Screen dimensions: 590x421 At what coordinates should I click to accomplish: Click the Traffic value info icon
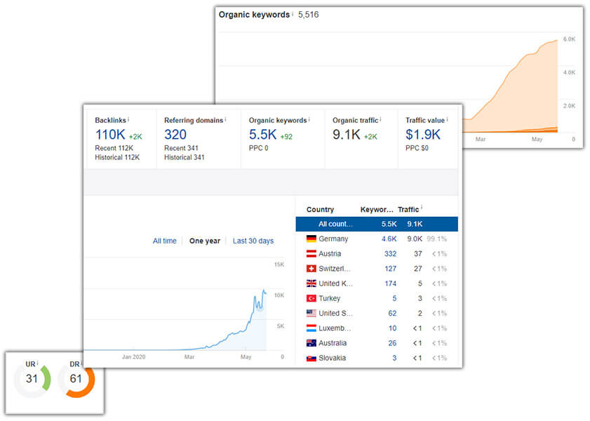coord(448,119)
